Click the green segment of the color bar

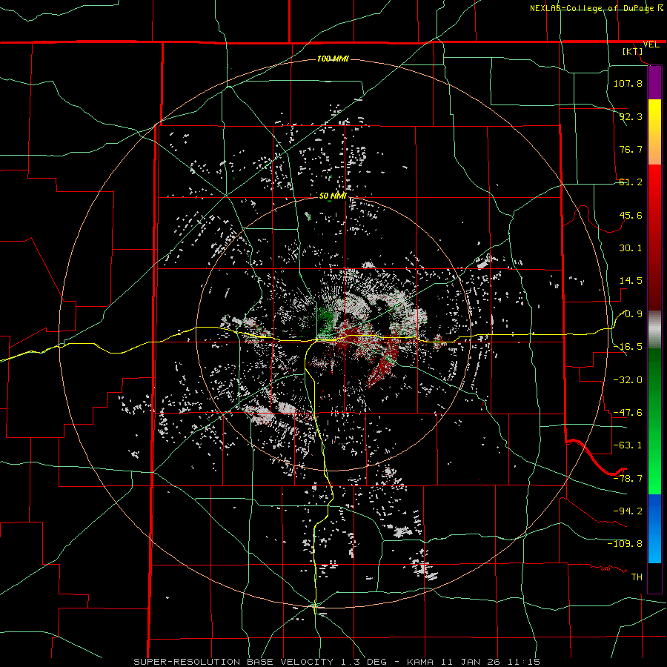[654, 421]
